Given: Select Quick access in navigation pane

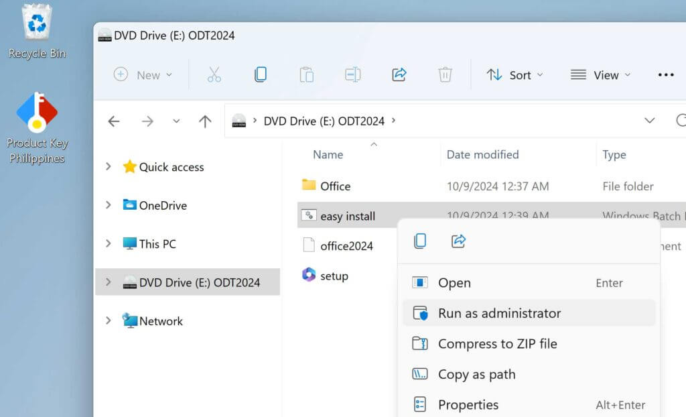Looking at the screenshot, I should pos(171,167).
